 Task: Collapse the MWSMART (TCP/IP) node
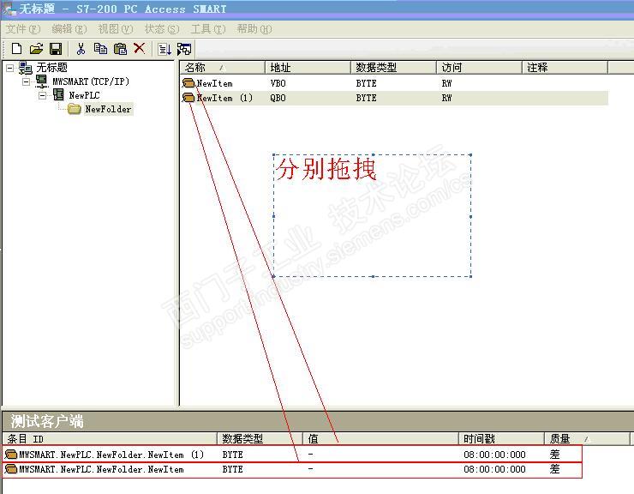click(26, 81)
